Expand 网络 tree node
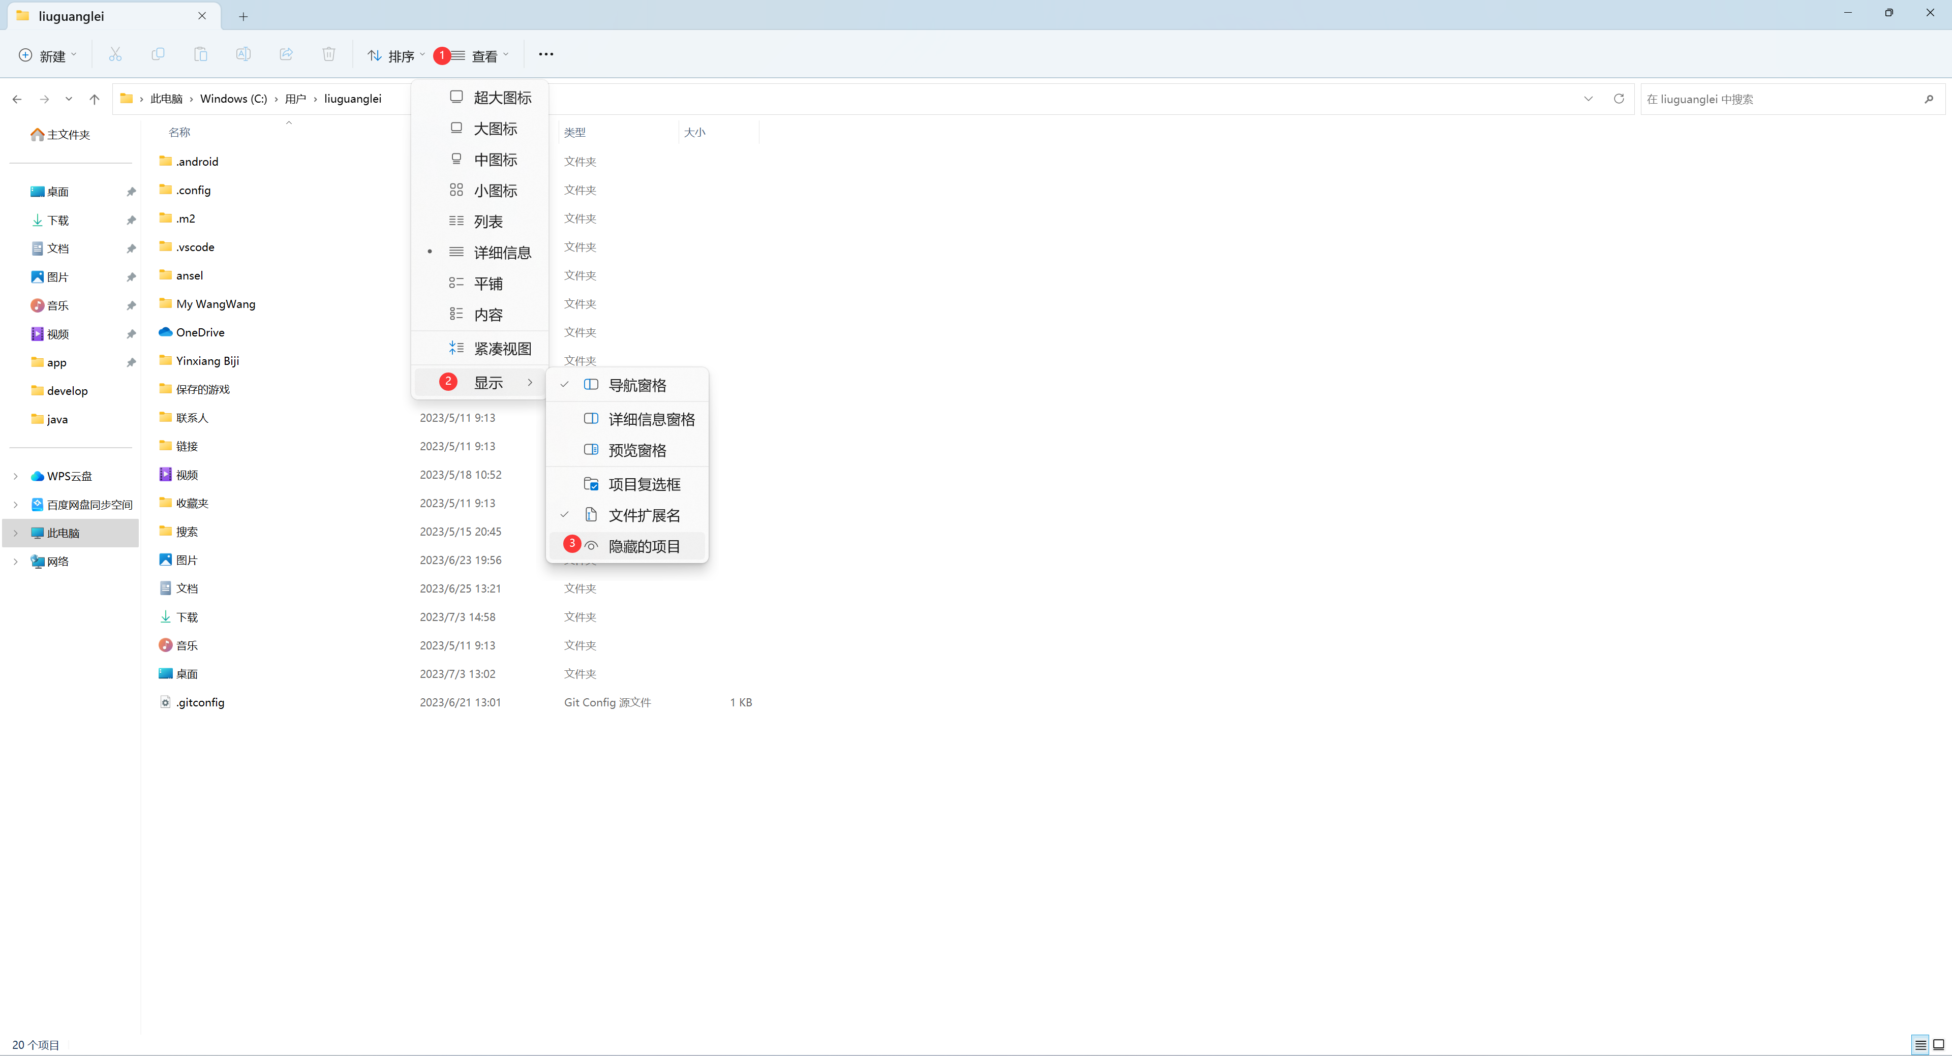 15,562
